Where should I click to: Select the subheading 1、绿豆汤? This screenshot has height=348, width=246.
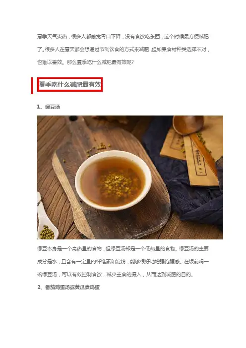tap(49, 107)
